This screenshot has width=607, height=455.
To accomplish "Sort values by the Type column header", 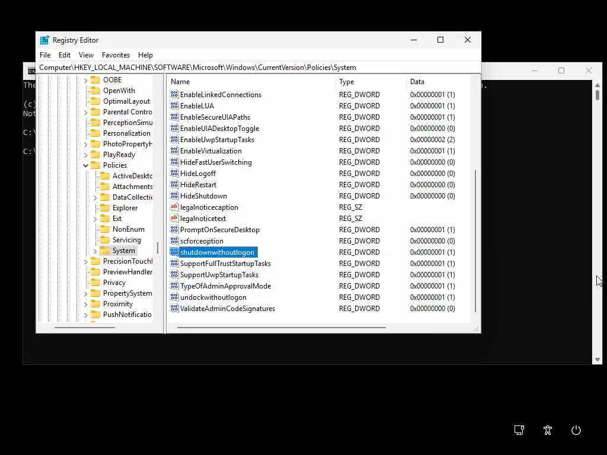I will 371,82.
